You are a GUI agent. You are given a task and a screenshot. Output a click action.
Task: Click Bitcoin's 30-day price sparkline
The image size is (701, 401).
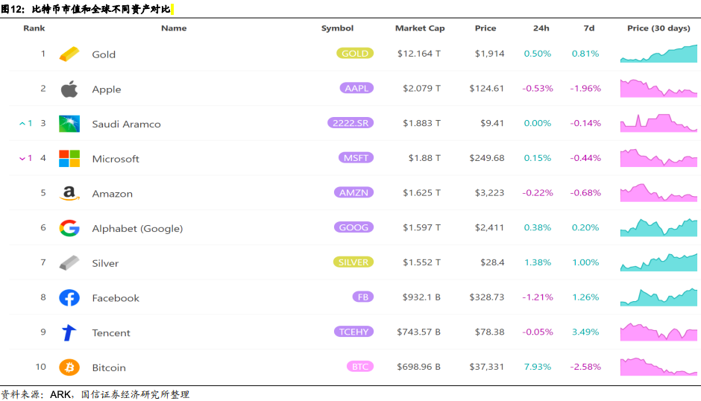click(x=658, y=367)
